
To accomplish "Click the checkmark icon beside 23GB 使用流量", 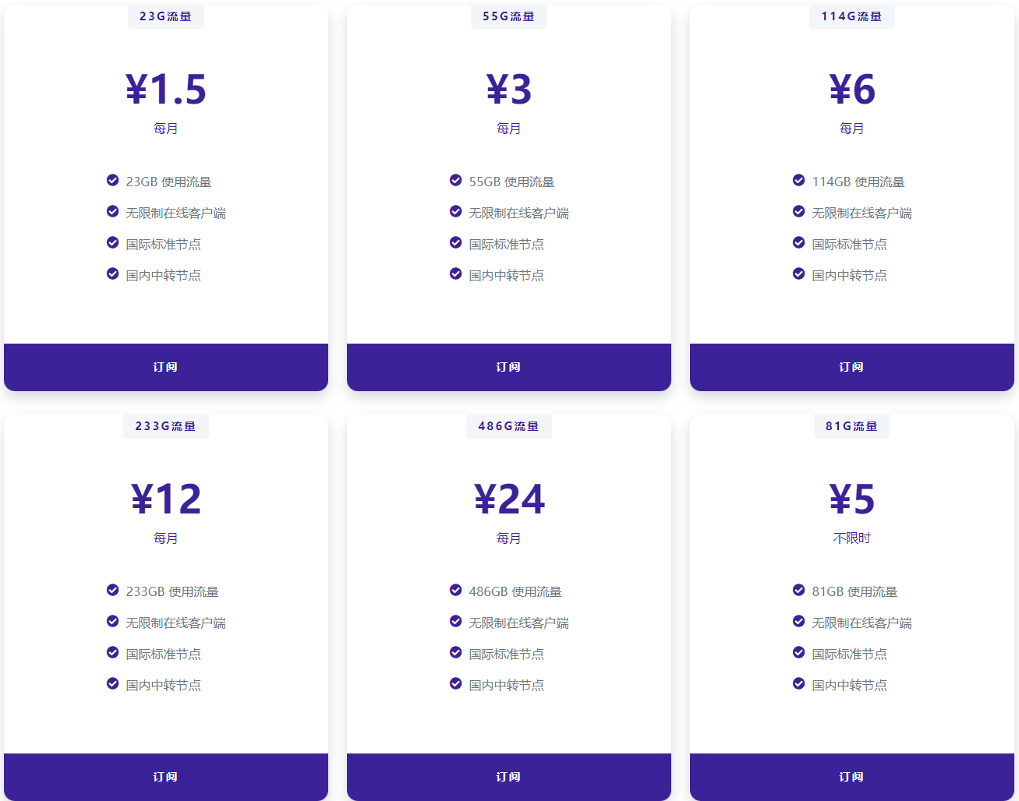I will point(112,180).
